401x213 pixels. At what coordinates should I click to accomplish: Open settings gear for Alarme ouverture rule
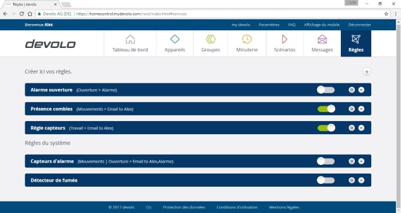(352, 90)
